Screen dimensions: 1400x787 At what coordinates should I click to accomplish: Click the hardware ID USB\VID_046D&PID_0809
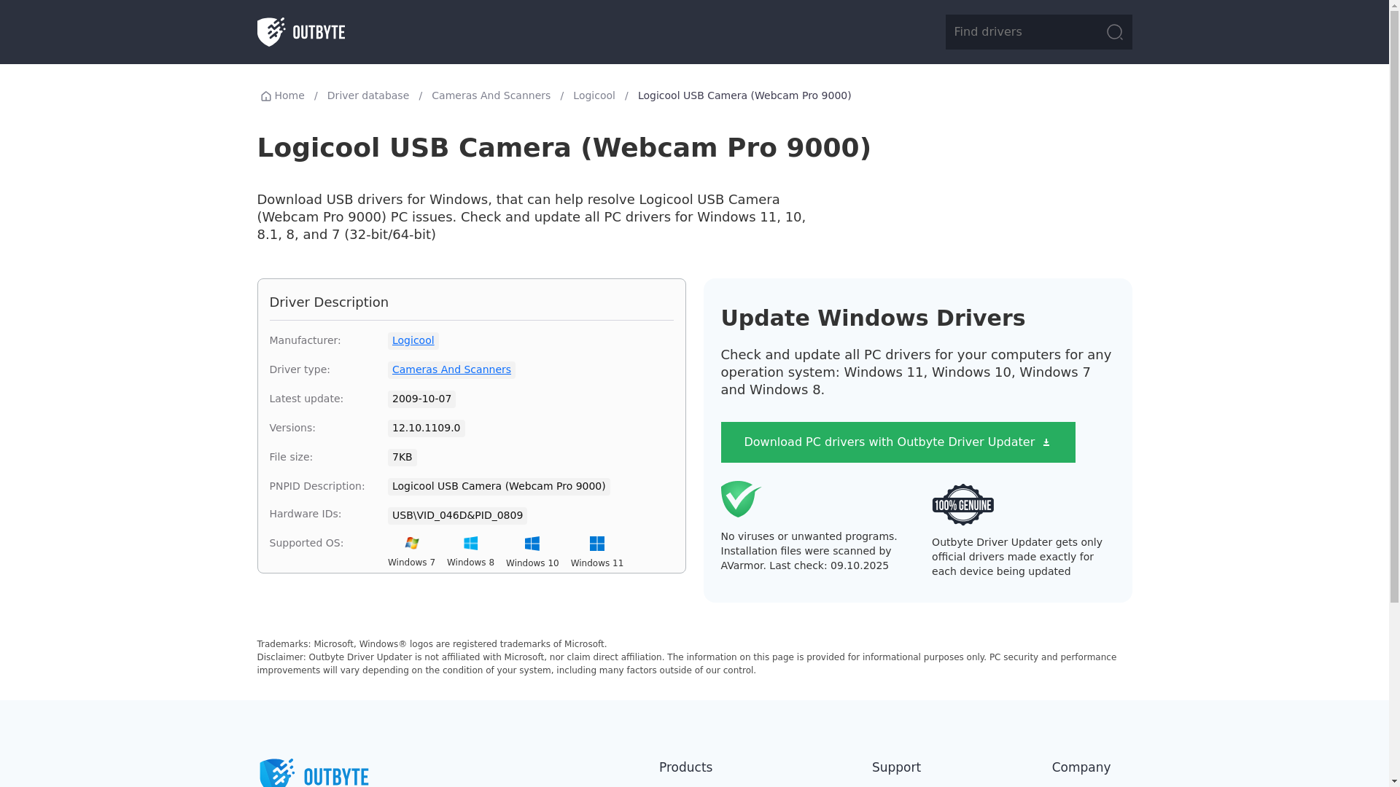(x=457, y=515)
